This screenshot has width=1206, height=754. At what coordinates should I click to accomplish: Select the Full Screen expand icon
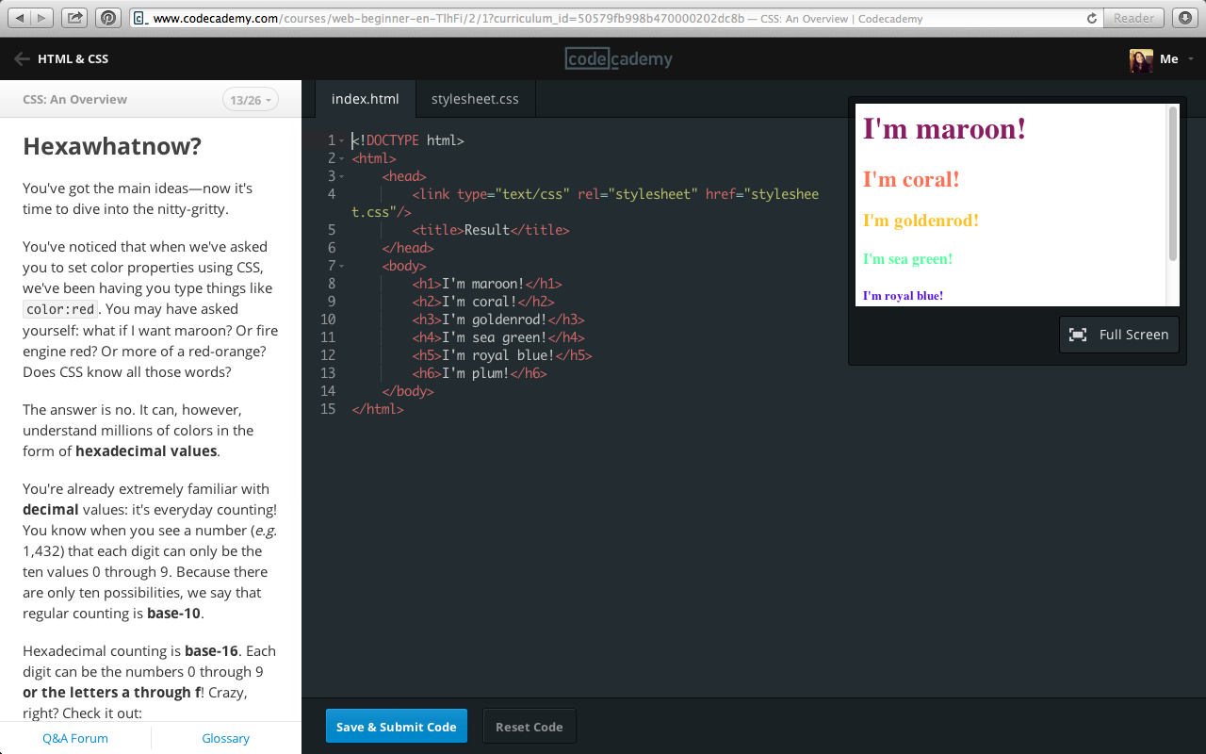(x=1077, y=334)
